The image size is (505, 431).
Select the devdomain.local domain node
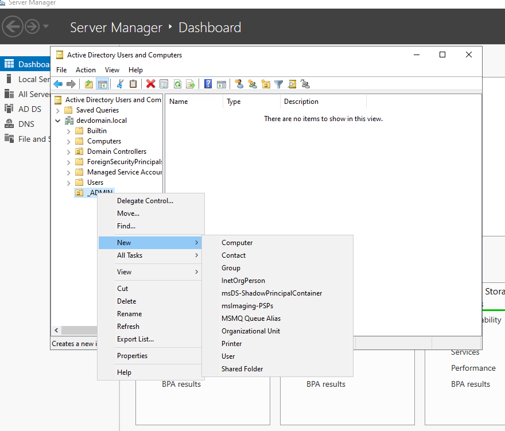coord(102,121)
